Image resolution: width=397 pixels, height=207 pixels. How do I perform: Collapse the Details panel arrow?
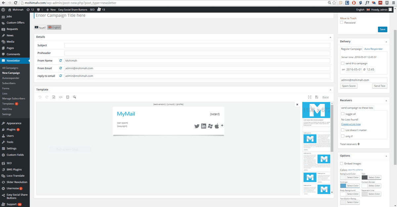(330, 37)
